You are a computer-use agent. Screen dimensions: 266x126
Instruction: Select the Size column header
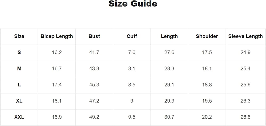coord(19,36)
